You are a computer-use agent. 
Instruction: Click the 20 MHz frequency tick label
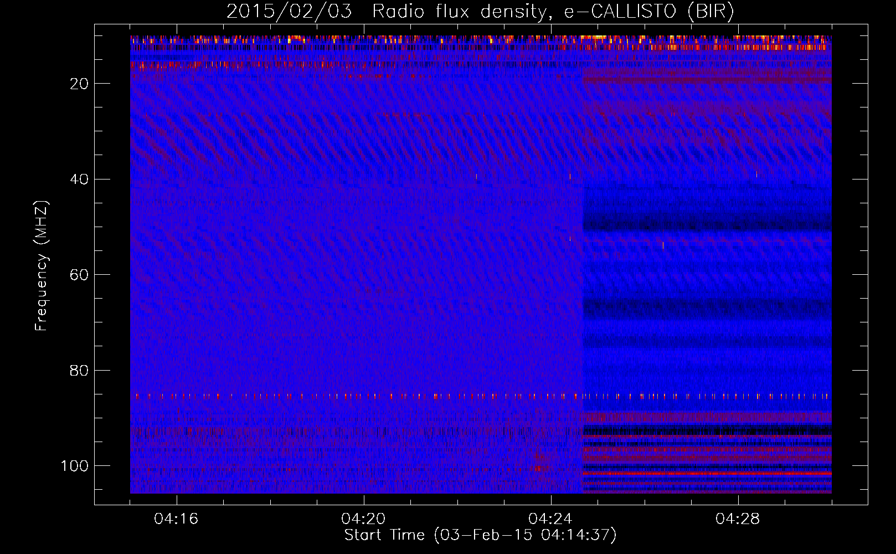click(80, 84)
